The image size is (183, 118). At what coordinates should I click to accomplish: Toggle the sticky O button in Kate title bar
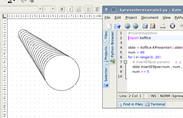tap(114, 10)
